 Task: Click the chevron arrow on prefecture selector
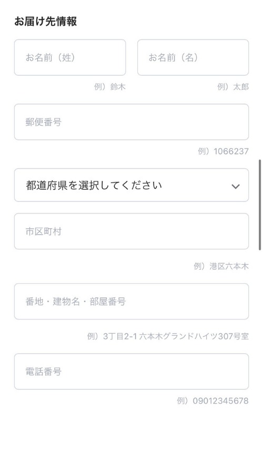point(236,187)
